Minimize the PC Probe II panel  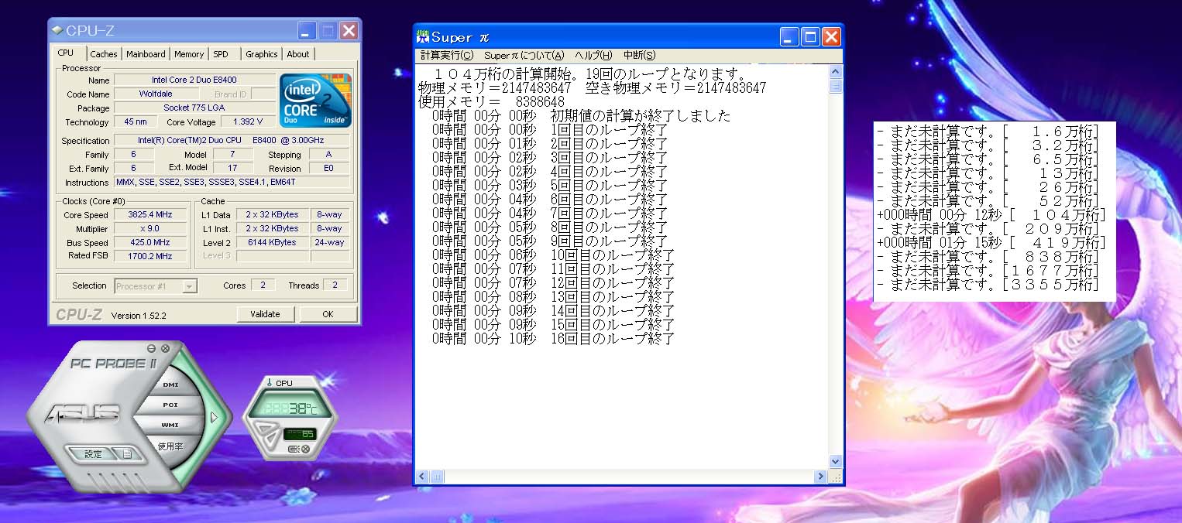152,348
